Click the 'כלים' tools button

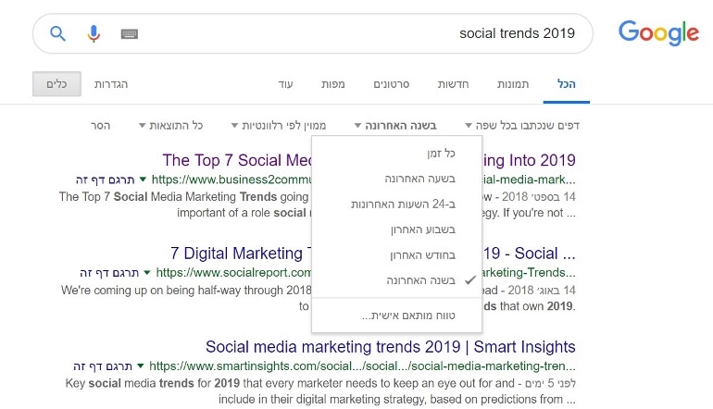56,84
